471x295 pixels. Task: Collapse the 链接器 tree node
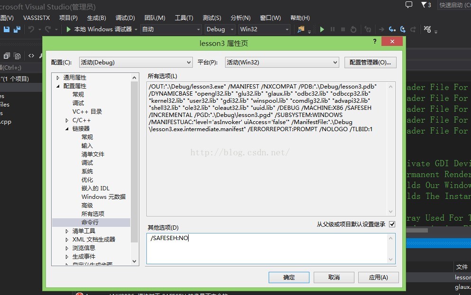click(67, 129)
